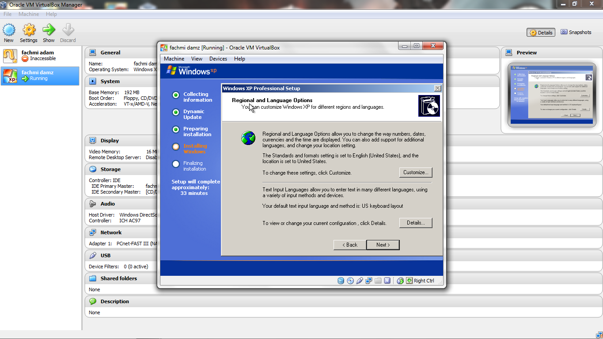Screen dimensions: 603x339
Task: Click the Audio section speaker icon
Action: (93, 204)
